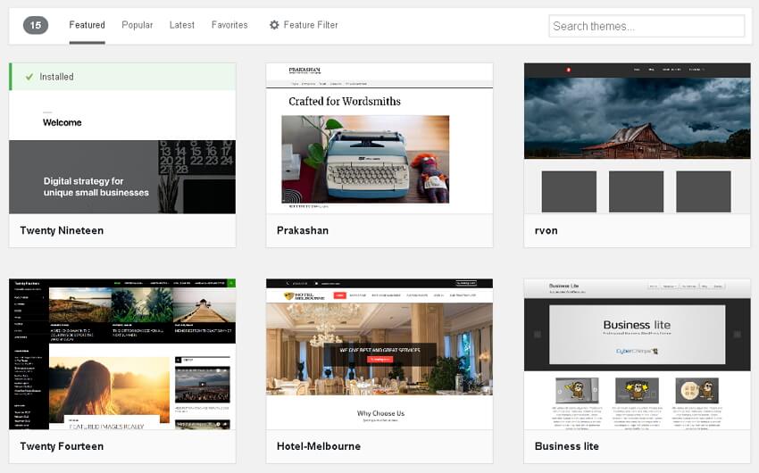This screenshot has height=473, width=759.
Task: Click the theme count badge showing 15
Action: pyautogui.click(x=36, y=25)
